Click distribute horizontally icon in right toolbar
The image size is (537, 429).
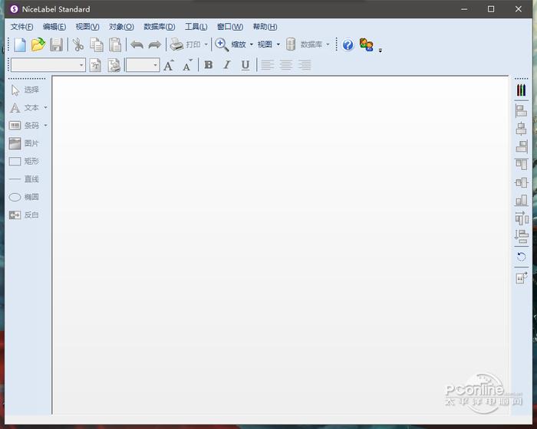click(x=522, y=218)
